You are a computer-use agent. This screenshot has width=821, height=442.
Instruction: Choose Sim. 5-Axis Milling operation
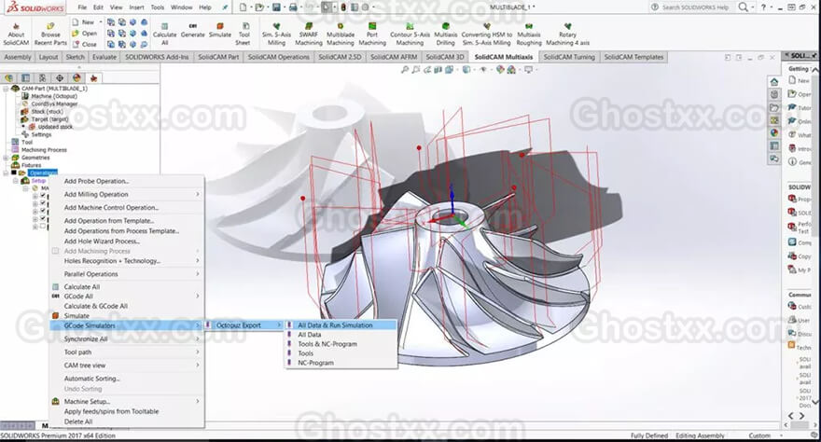tap(276, 34)
